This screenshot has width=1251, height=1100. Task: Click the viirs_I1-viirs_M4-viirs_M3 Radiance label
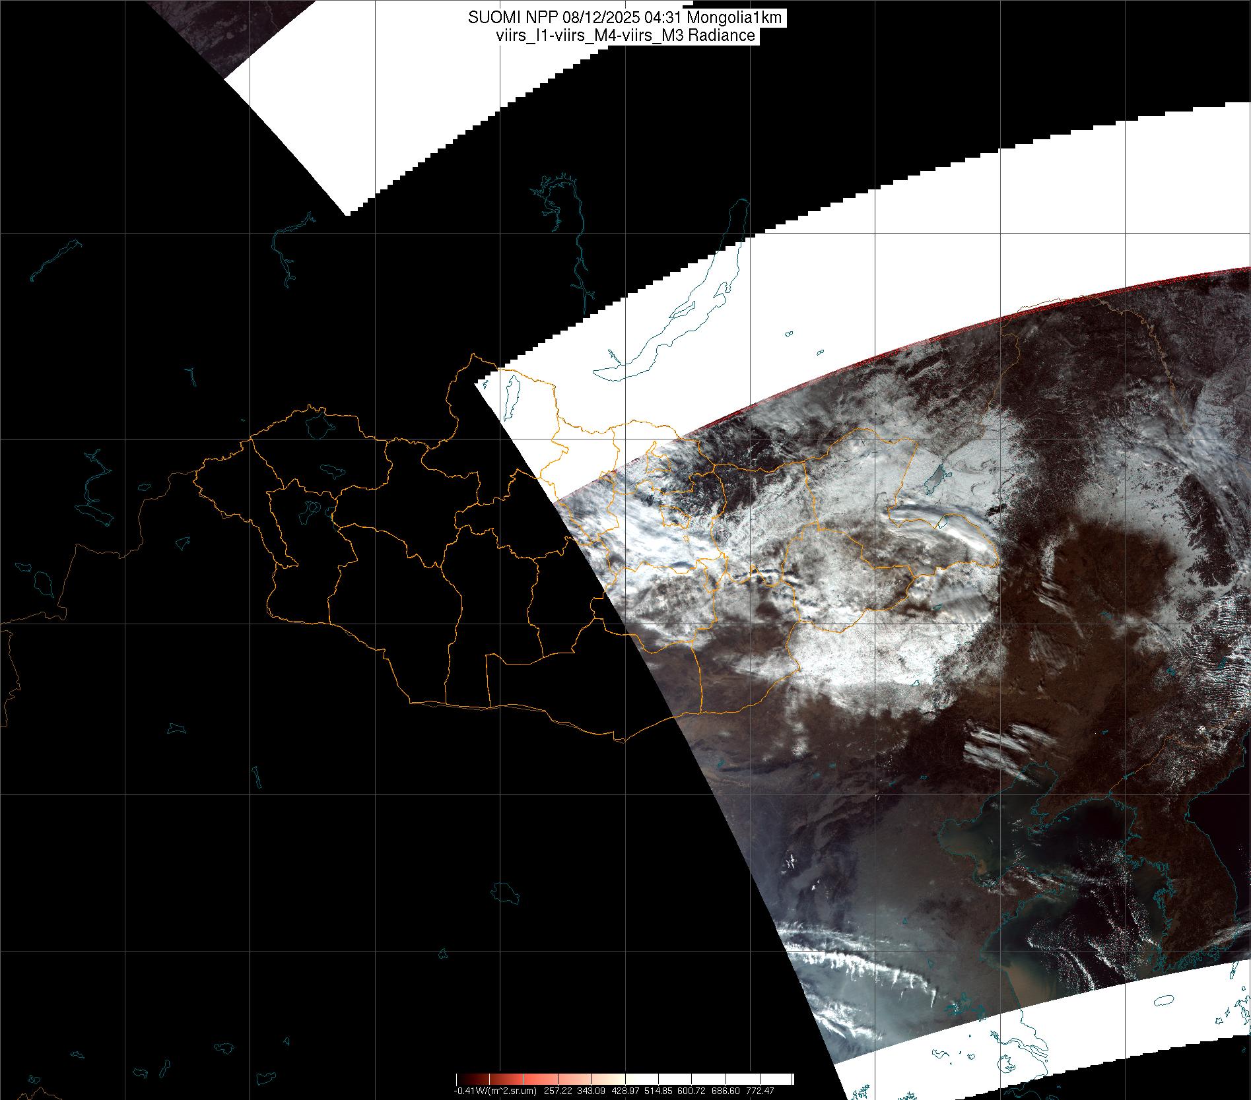click(x=625, y=36)
